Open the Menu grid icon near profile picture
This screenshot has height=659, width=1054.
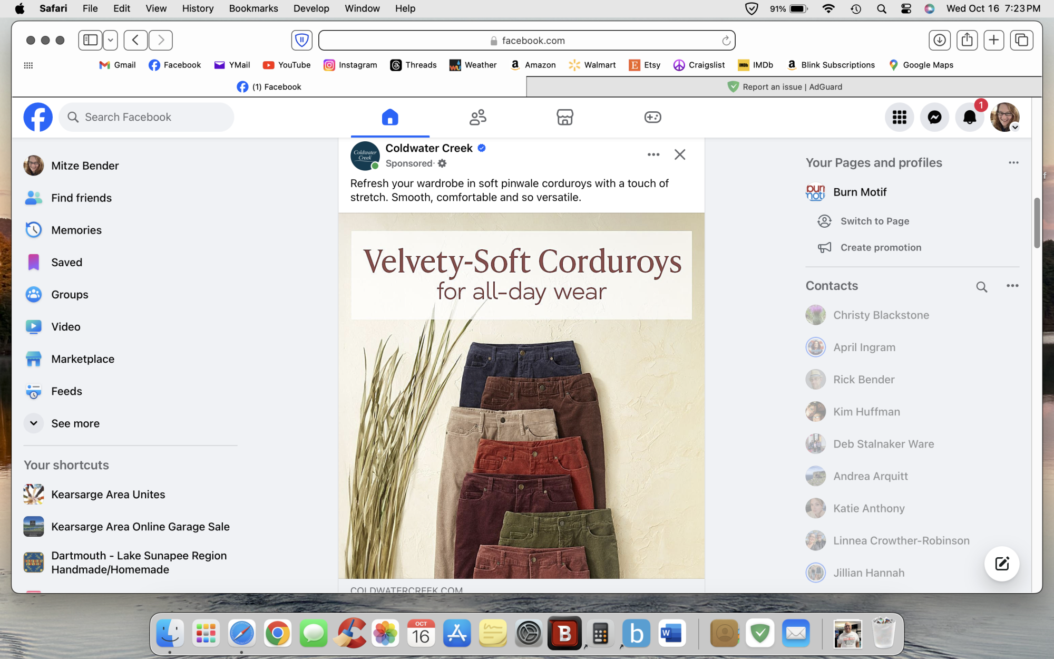tap(899, 117)
